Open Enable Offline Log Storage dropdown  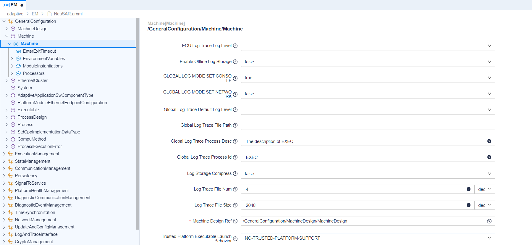pos(368,62)
